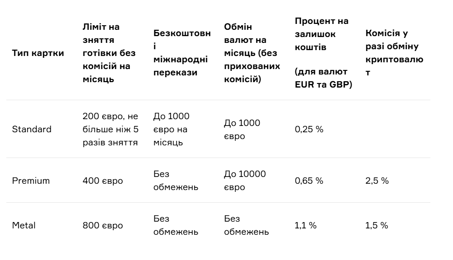Select the Premium card type cell
This screenshot has height=260, width=453.
[x=31, y=181]
